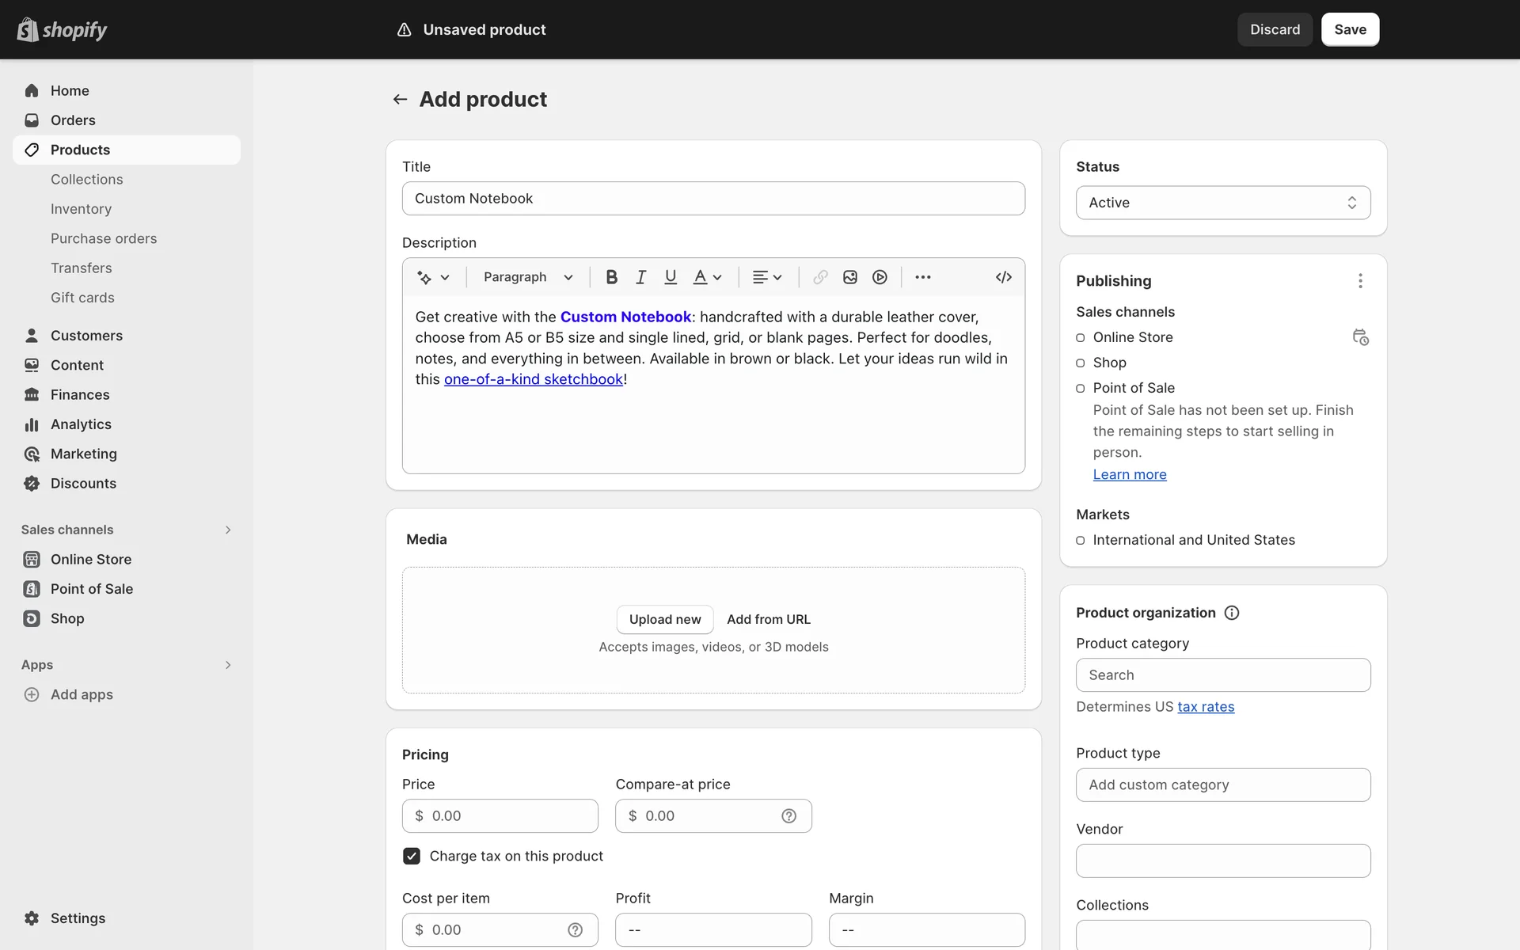The height and width of the screenshot is (950, 1520).
Task: Click the Save button
Action: click(x=1350, y=29)
